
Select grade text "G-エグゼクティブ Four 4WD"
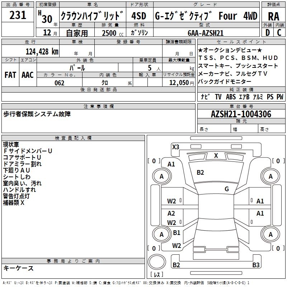tap(206, 16)
